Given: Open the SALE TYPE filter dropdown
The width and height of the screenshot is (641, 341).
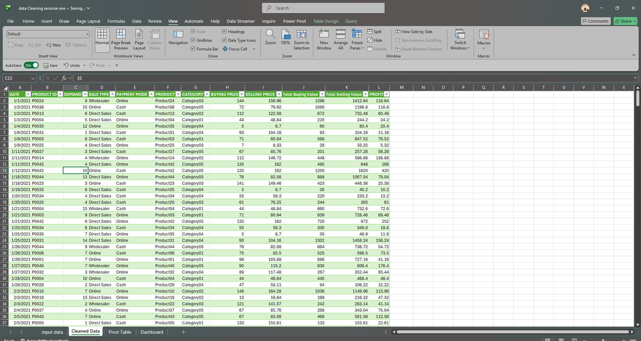Looking at the screenshot, I should coord(112,95).
